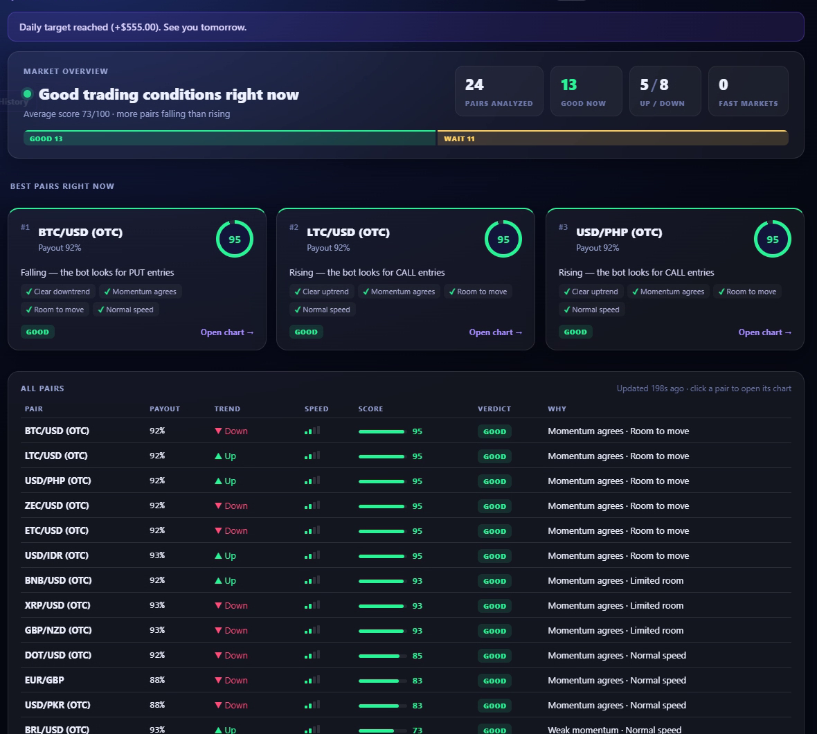Click the green Up trend arrow for USD/IDR
This screenshot has height=734, width=817.
[x=218, y=556]
